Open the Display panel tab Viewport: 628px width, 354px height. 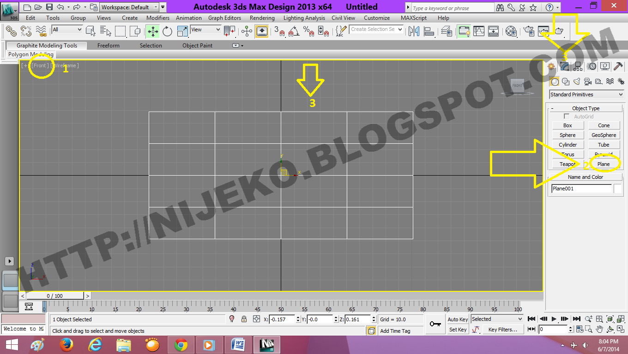(x=605, y=66)
